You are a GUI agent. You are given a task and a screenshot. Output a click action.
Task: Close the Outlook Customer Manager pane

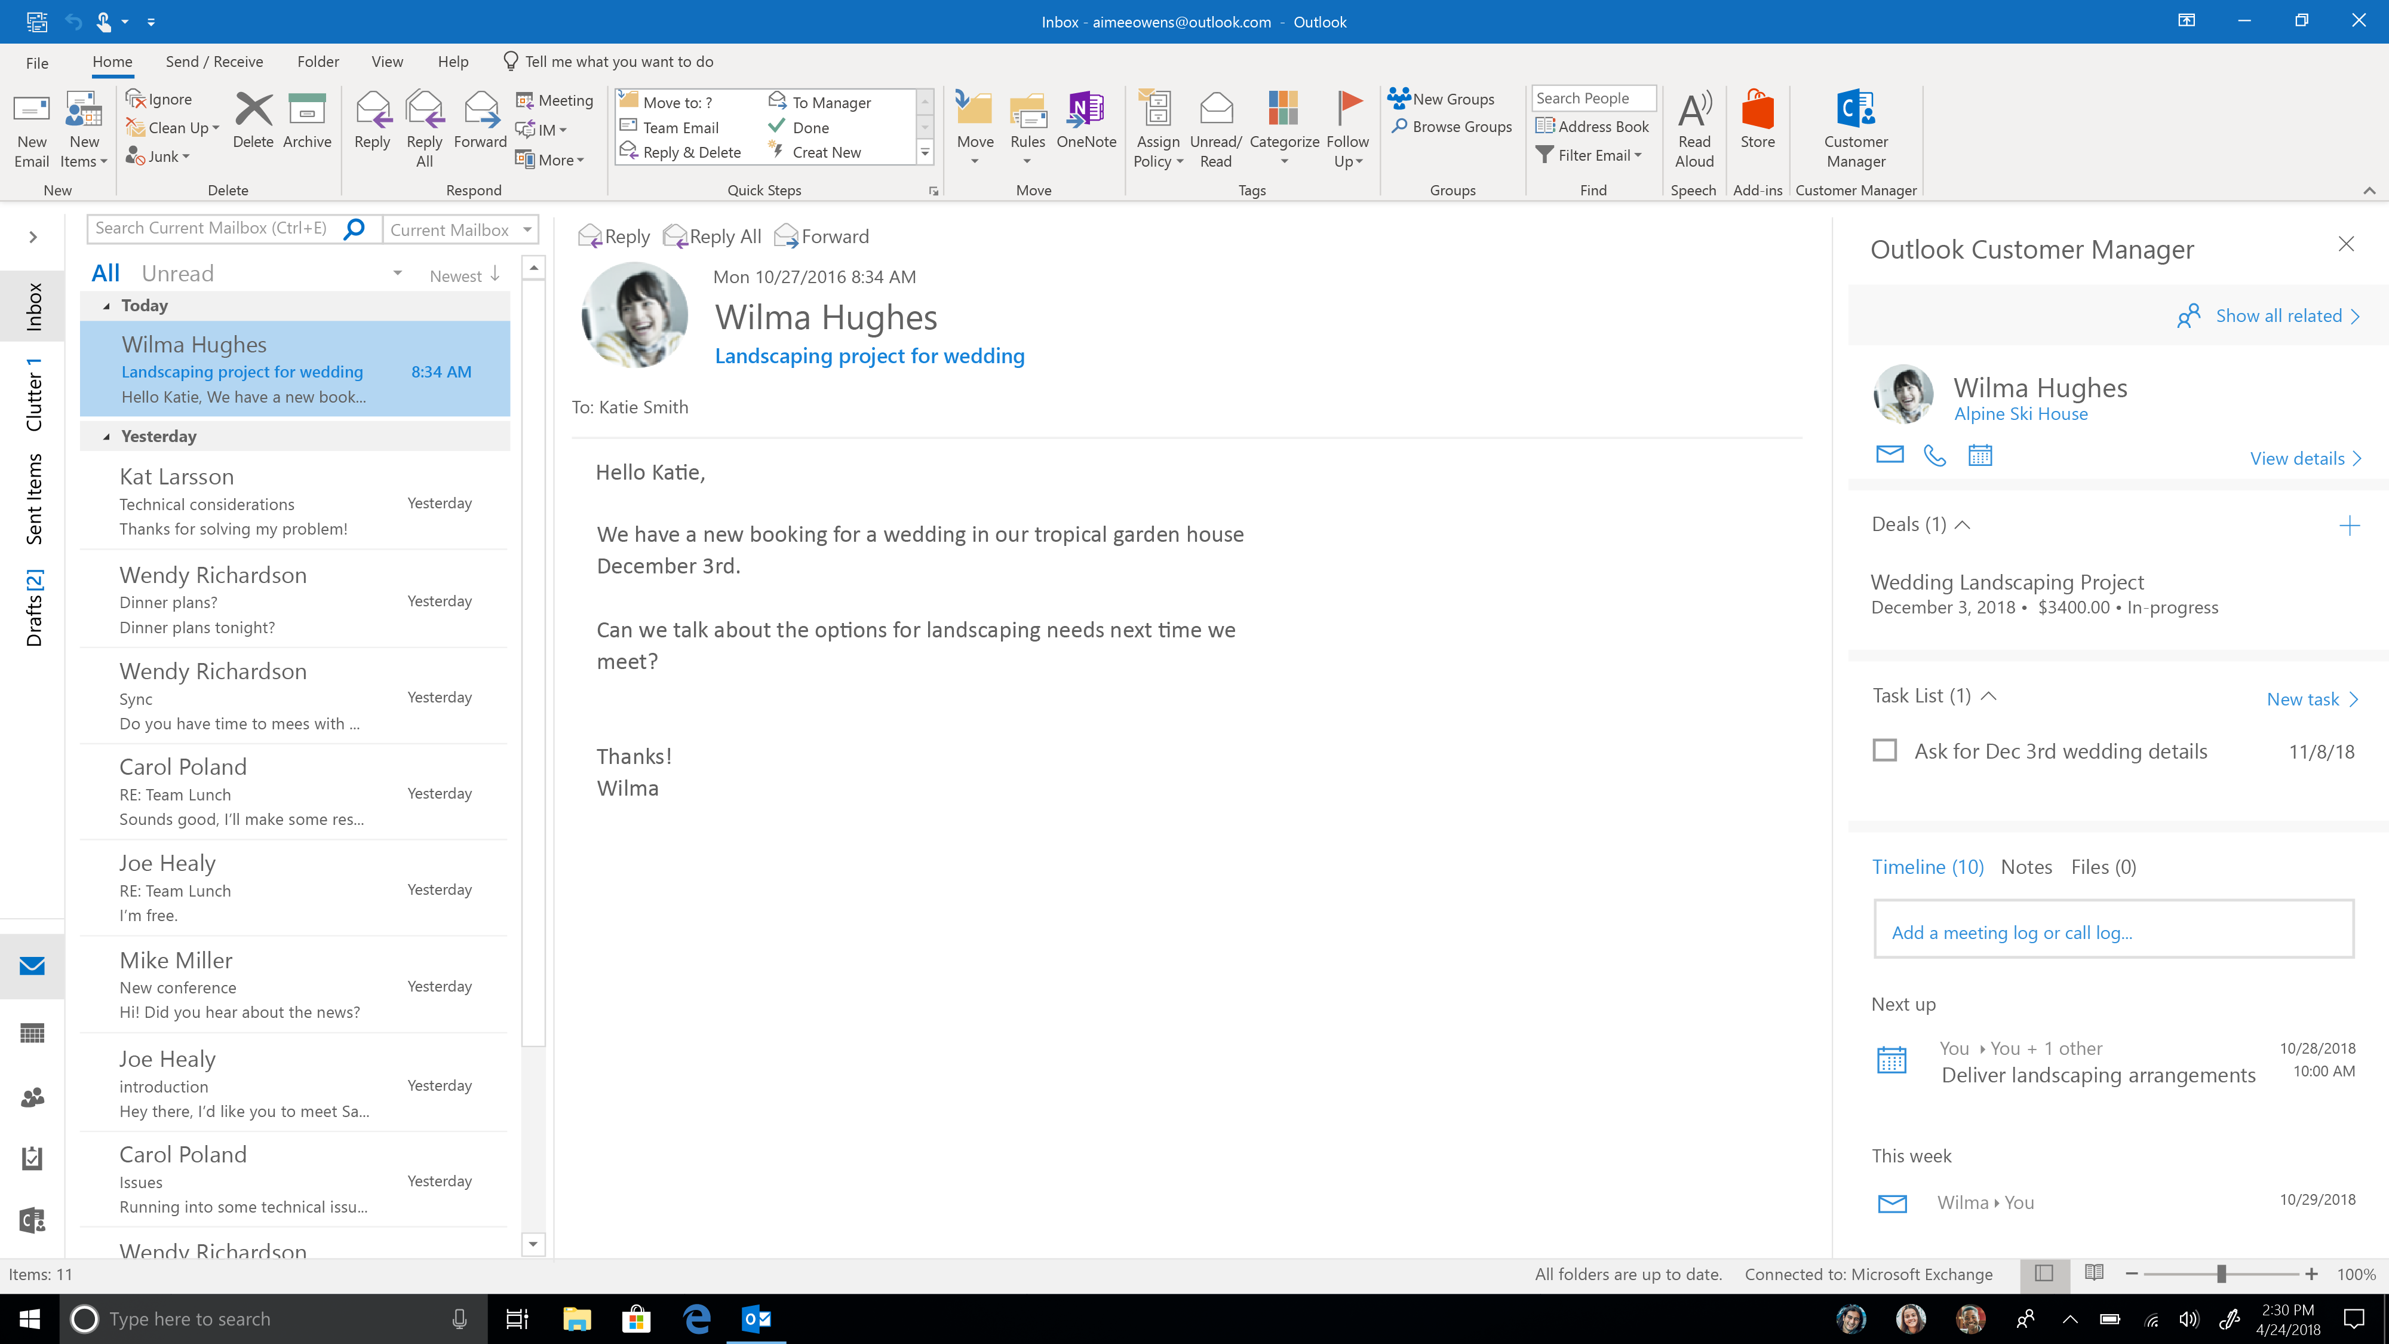point(2347,243)
